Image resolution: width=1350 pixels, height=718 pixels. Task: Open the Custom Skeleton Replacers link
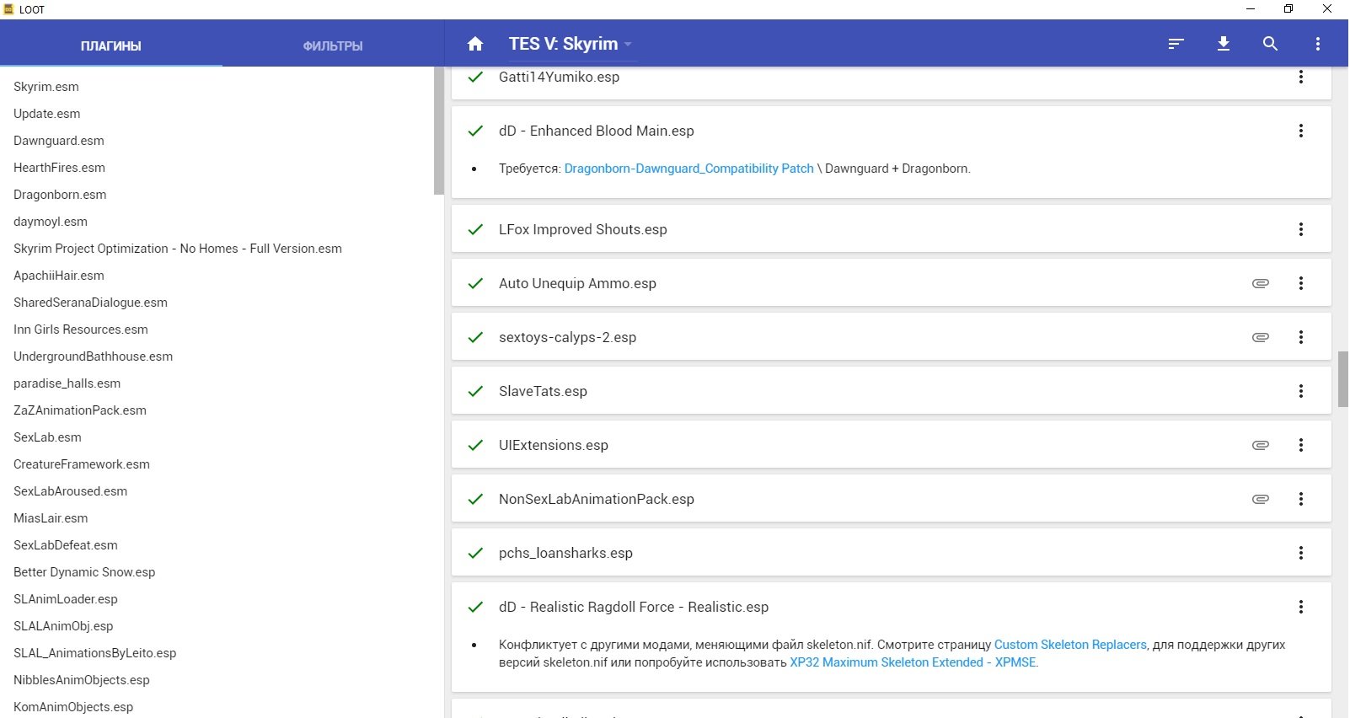pyautogui.click(x=1070, y=645)
